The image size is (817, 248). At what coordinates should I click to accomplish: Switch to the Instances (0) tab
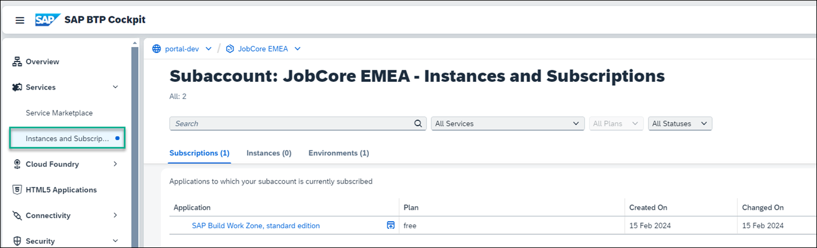pyautogui.click(x=269, y=153)
